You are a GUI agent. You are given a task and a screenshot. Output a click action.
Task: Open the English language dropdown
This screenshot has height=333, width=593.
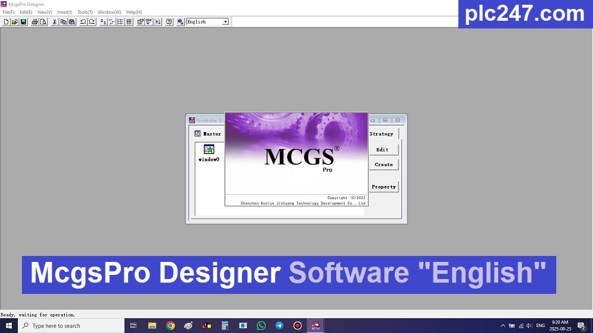(x=225, y=22)
